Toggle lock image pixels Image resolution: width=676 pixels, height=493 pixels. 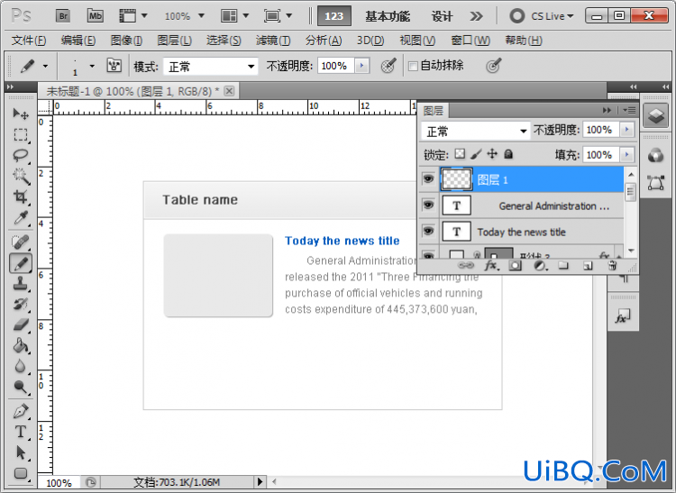pyautogui.click(x=476, y=154)
